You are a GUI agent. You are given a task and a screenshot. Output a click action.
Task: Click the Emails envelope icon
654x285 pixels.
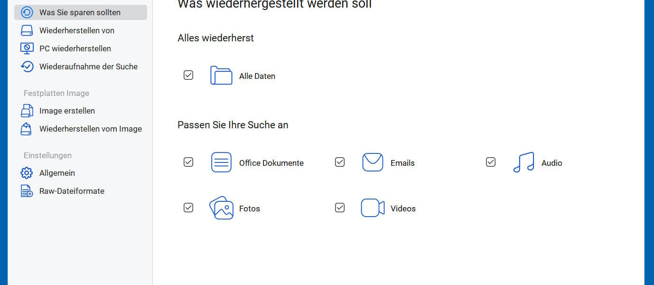372,162
